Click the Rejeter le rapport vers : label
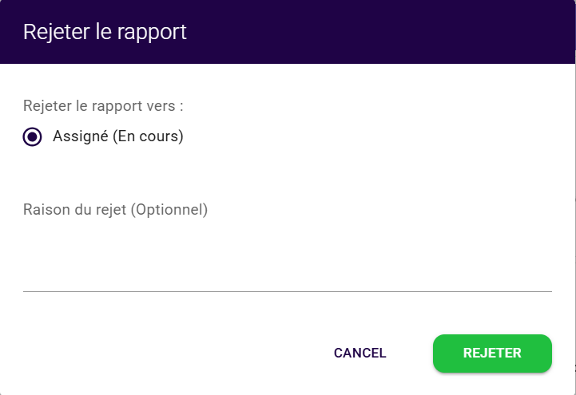576x395 pixels. pyautogui.click(x=104, y=105)
